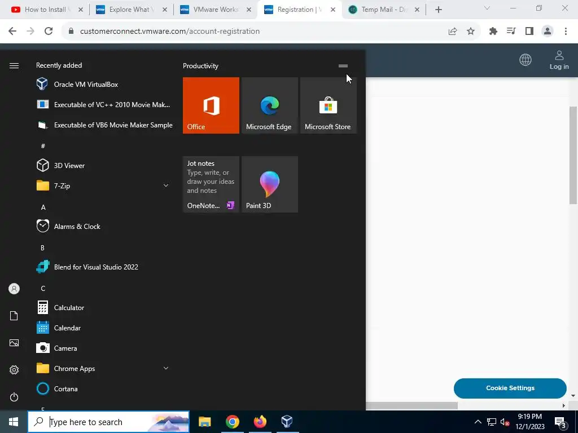Open the Paint 3D tile
This screenshot has height=433, width=578.
tap(269, 184)
